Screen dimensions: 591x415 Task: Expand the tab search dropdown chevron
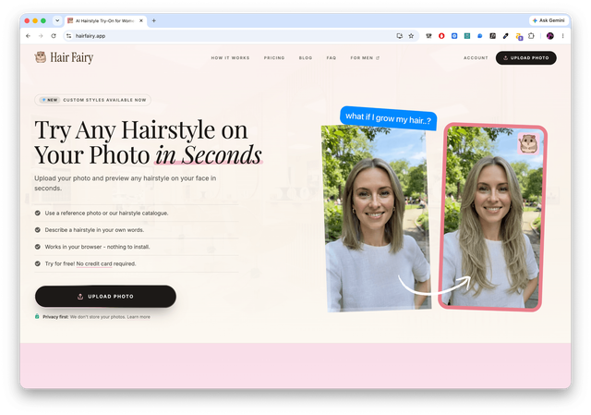coord(57,20)
